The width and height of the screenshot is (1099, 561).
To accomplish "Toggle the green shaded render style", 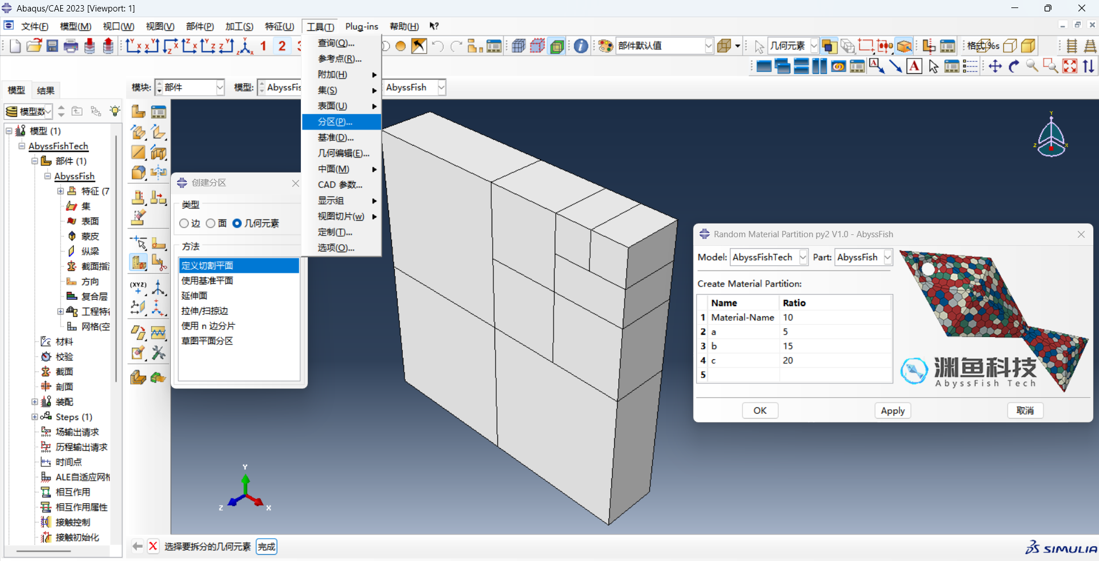I will (x=557, y=46).
